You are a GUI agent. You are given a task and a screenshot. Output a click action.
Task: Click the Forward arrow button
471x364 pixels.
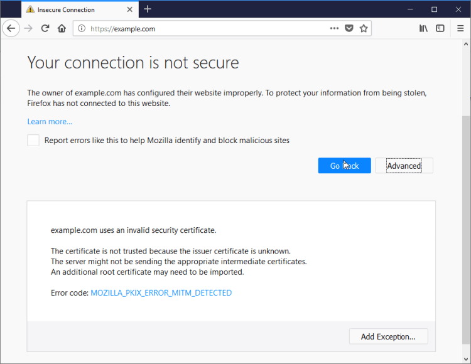(28, 28)
